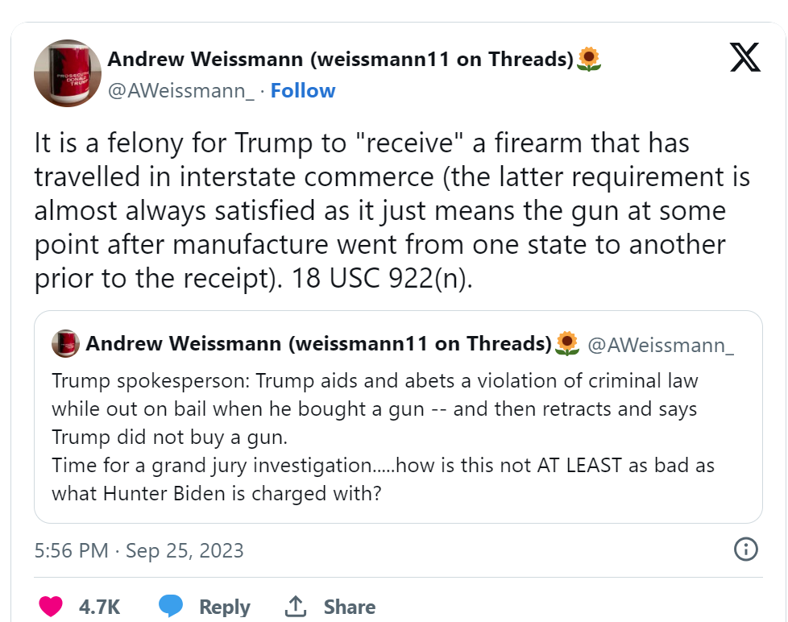Open the @AWeissmann_ handle link
Viewport: 788px width, 622px height.
coord(181,91)
